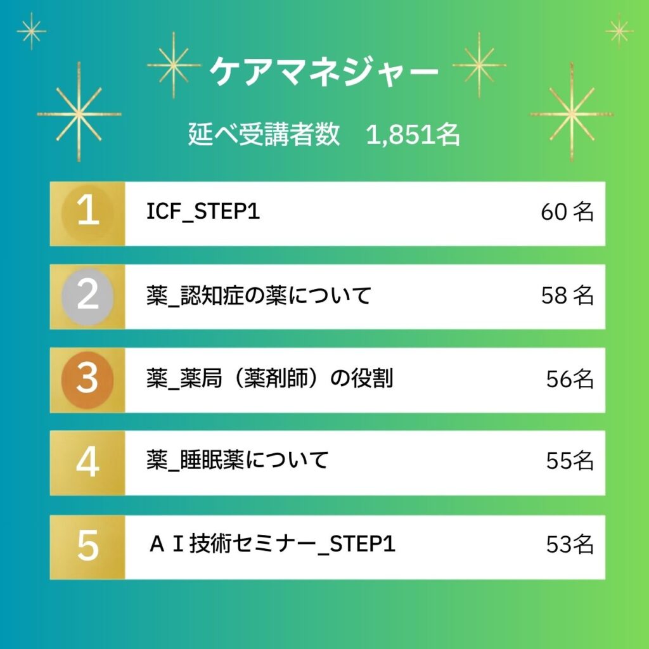The image size is (649, 649).
Task: Click the bronze rank 3 medal badge
Action: click(x=87, y=380)
